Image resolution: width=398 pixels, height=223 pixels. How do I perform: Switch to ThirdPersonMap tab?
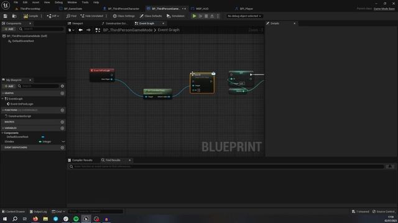pos(30,9)
